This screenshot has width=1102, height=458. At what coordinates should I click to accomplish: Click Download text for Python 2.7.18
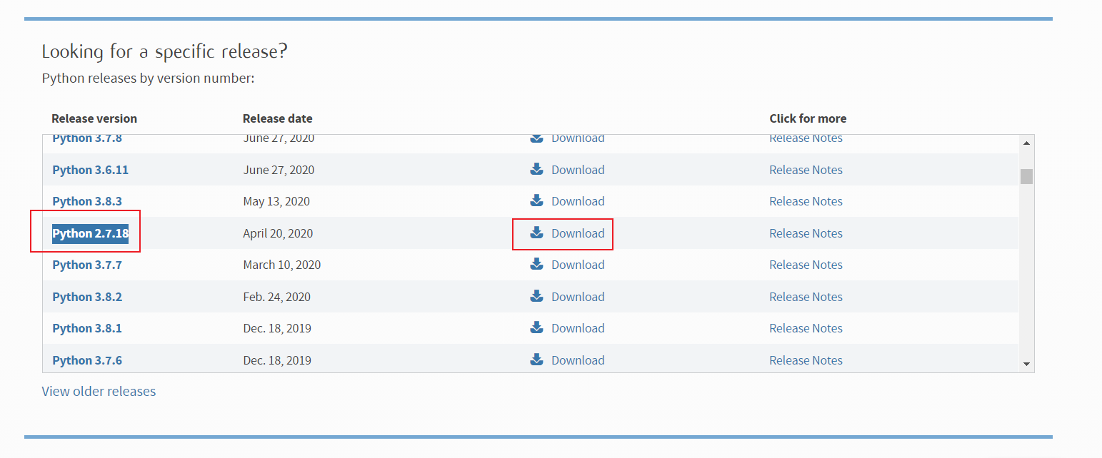578,233
